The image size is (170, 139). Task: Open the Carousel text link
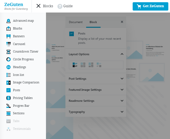(19, 44)
